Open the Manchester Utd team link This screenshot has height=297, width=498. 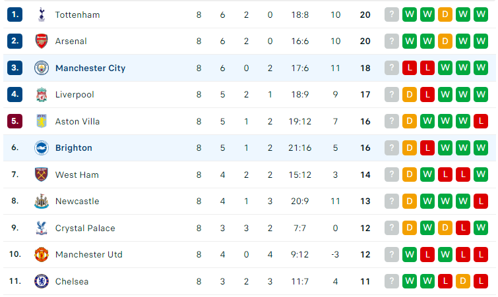88,255
